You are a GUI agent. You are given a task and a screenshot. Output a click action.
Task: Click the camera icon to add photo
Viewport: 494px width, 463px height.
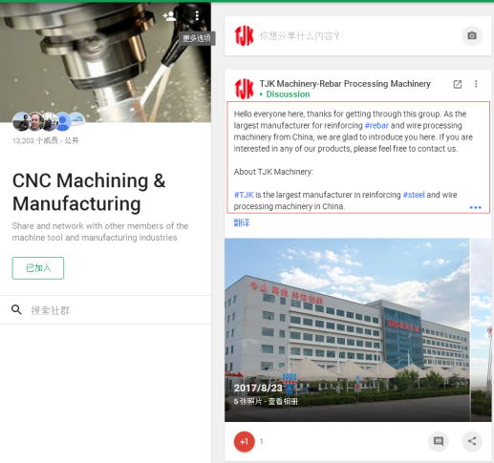(x=472, y=35)
